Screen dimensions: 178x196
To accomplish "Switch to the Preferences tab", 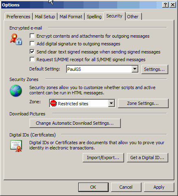I will coord(18,17).
